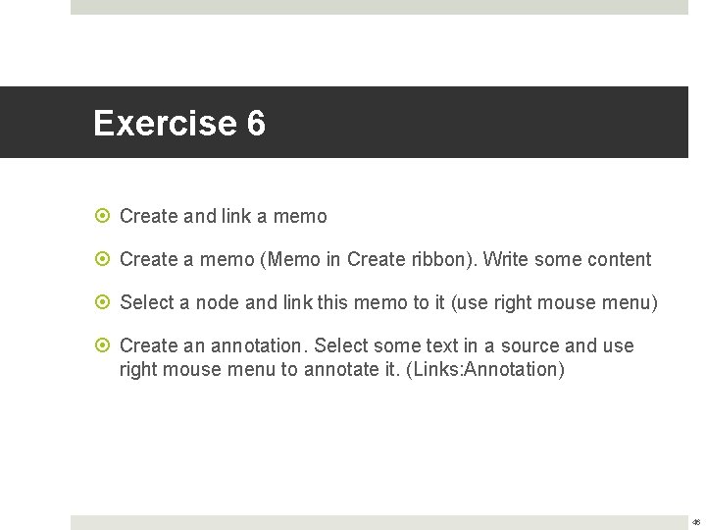Screen dimensions: 706x530
Task: Click the '(Memo in Create ribbon)' text
Action: tap(369, 259)
